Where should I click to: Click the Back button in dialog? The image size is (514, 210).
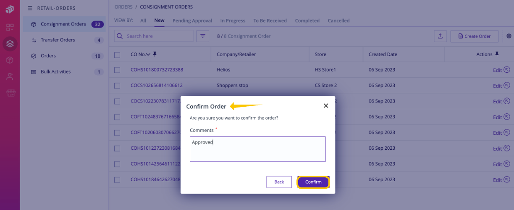click(x=279, y=182)
